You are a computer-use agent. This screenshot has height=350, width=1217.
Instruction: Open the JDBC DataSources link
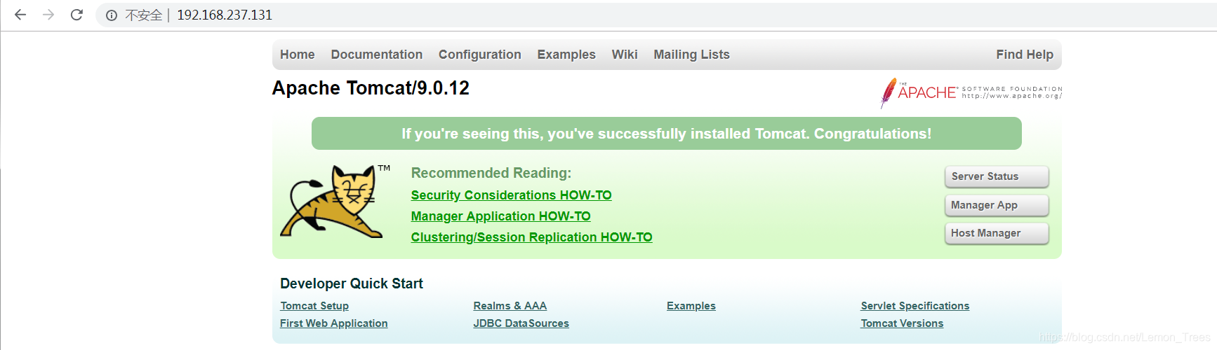521,323
